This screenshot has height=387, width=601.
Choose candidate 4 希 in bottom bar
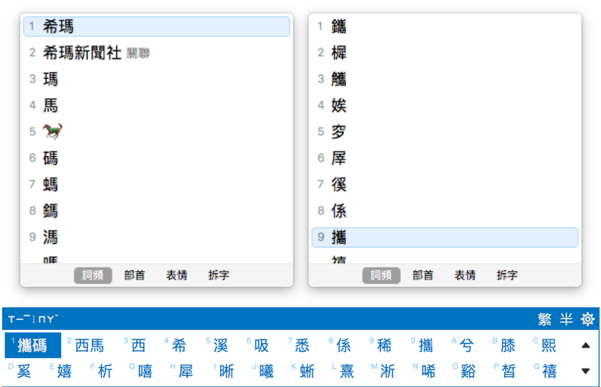(x=176, y=345)
